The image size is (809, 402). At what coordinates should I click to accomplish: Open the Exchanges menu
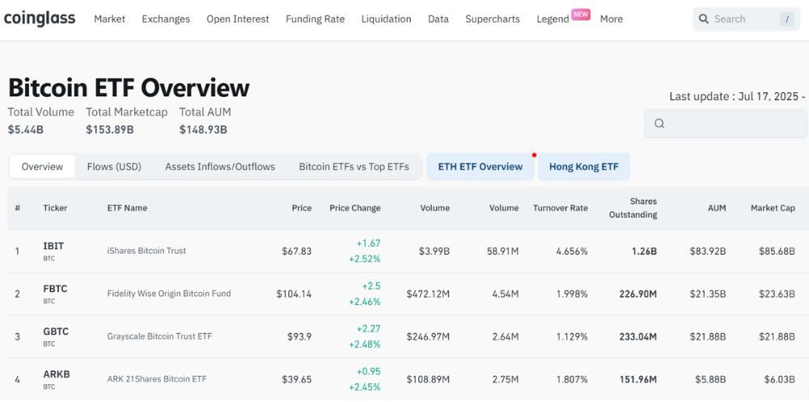(166, 19)
